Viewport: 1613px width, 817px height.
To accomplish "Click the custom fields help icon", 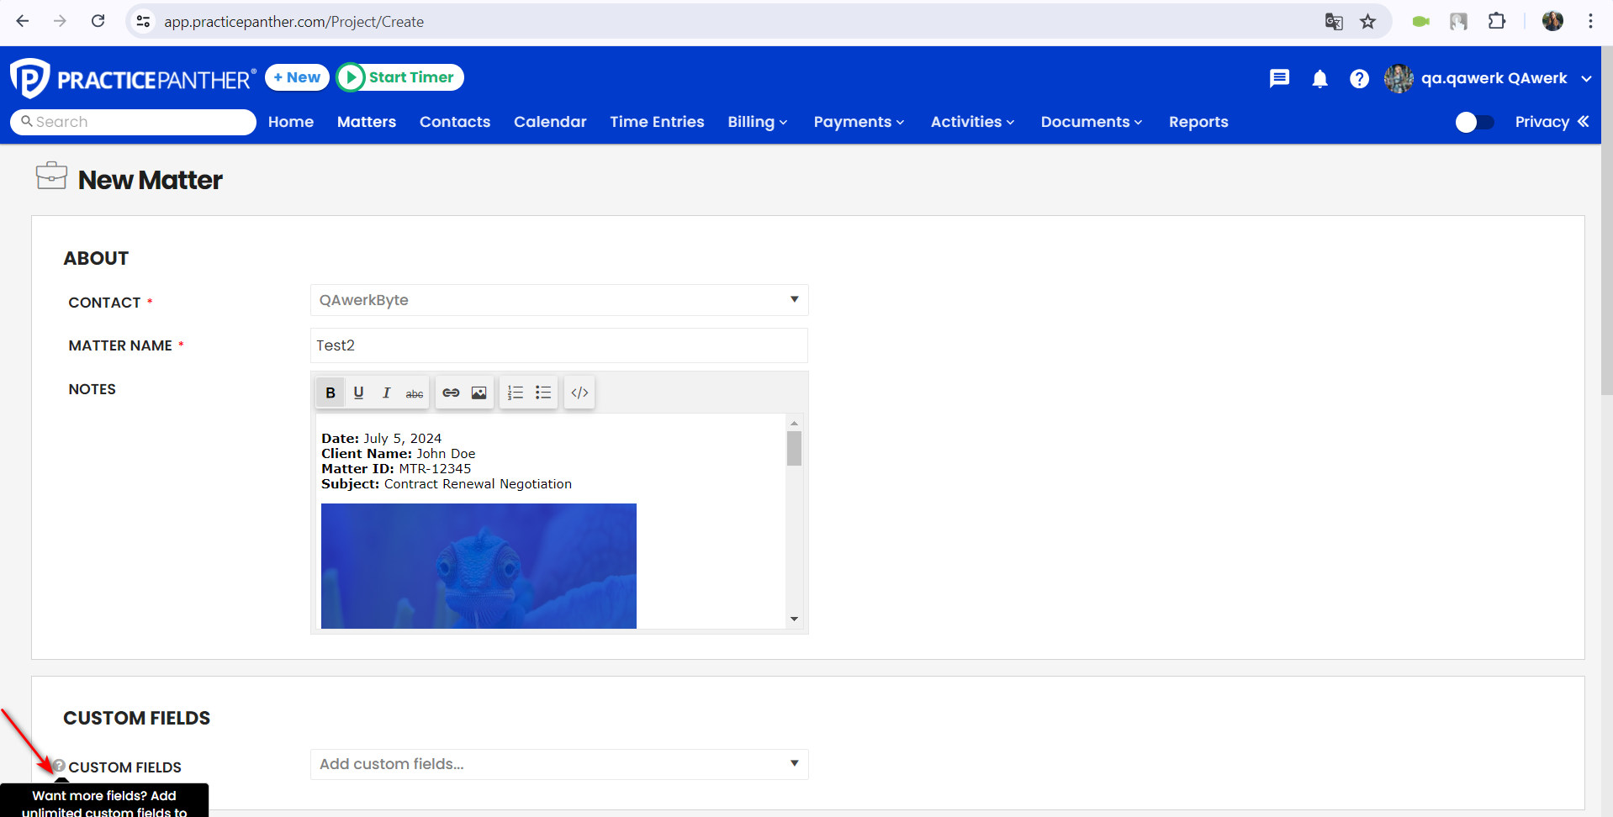I will tap(59, 766).
